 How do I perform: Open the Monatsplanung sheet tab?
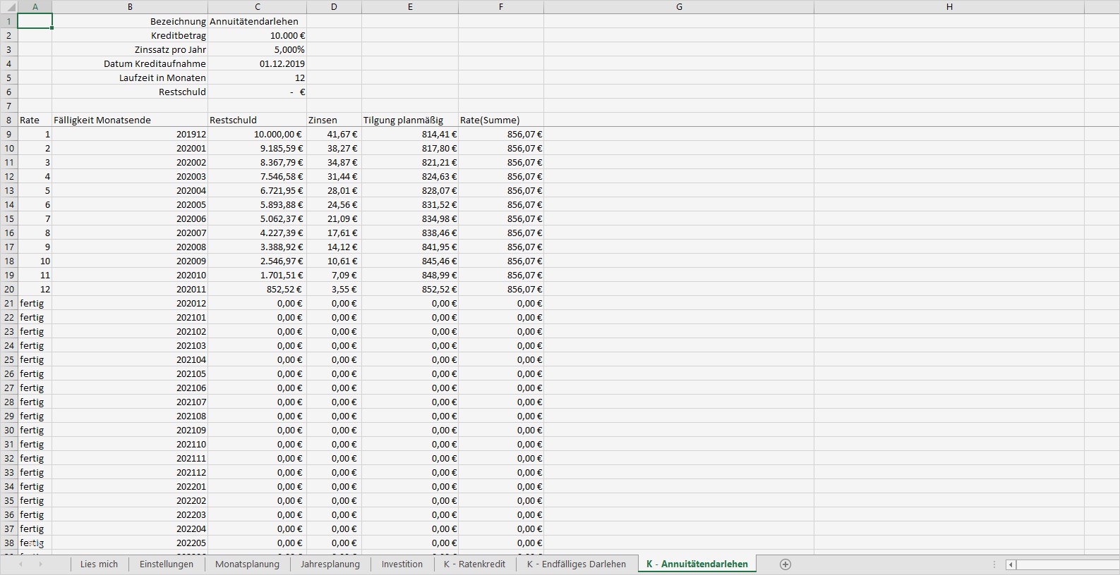pos(247,564)
